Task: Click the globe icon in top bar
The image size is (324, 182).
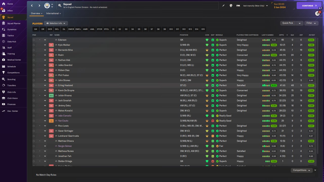Action: (x=231, y=6)
